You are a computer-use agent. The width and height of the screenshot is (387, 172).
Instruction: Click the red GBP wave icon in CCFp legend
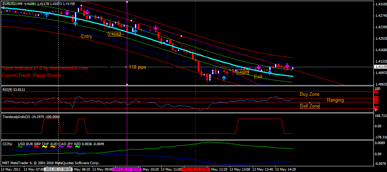coord(37,146)
